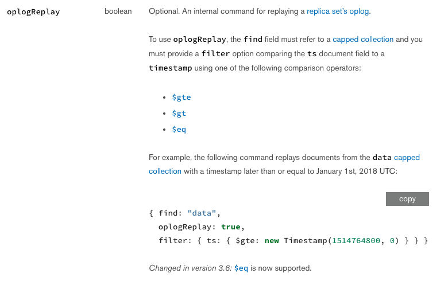The height and width of the screenshot is (281, 448).
Task: Click the inline "find" code word in paragraph
Action: [253, 40]
